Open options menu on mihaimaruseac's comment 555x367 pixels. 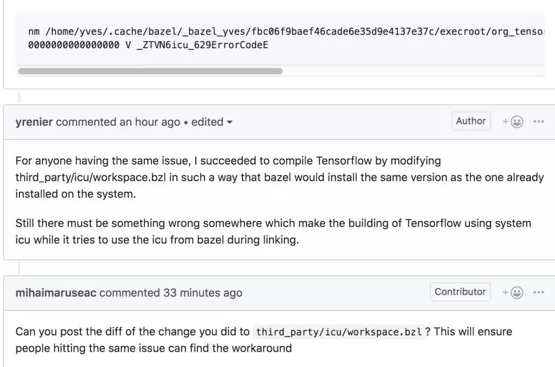539,293
